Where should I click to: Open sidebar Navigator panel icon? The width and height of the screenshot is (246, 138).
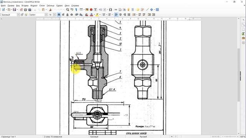243,43
